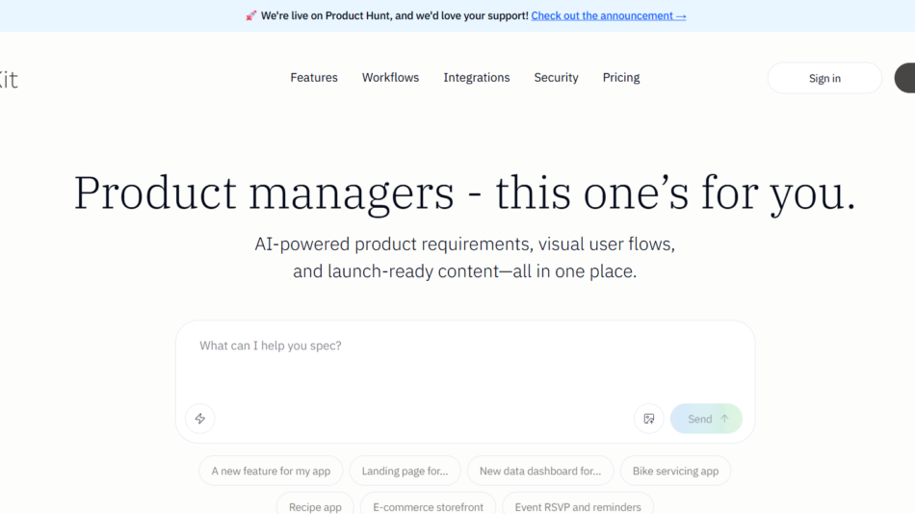915x514 pixels.
Task: Click the 'Event RSVP and reminders' chip
Action: pos(578,505)
